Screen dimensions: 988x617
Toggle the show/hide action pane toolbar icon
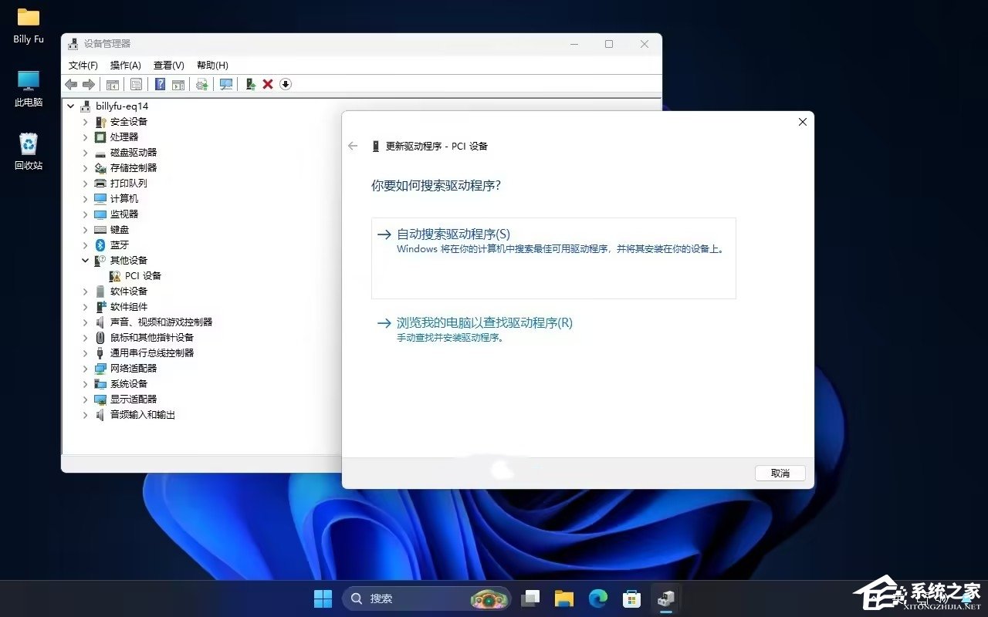click(178, 84)
